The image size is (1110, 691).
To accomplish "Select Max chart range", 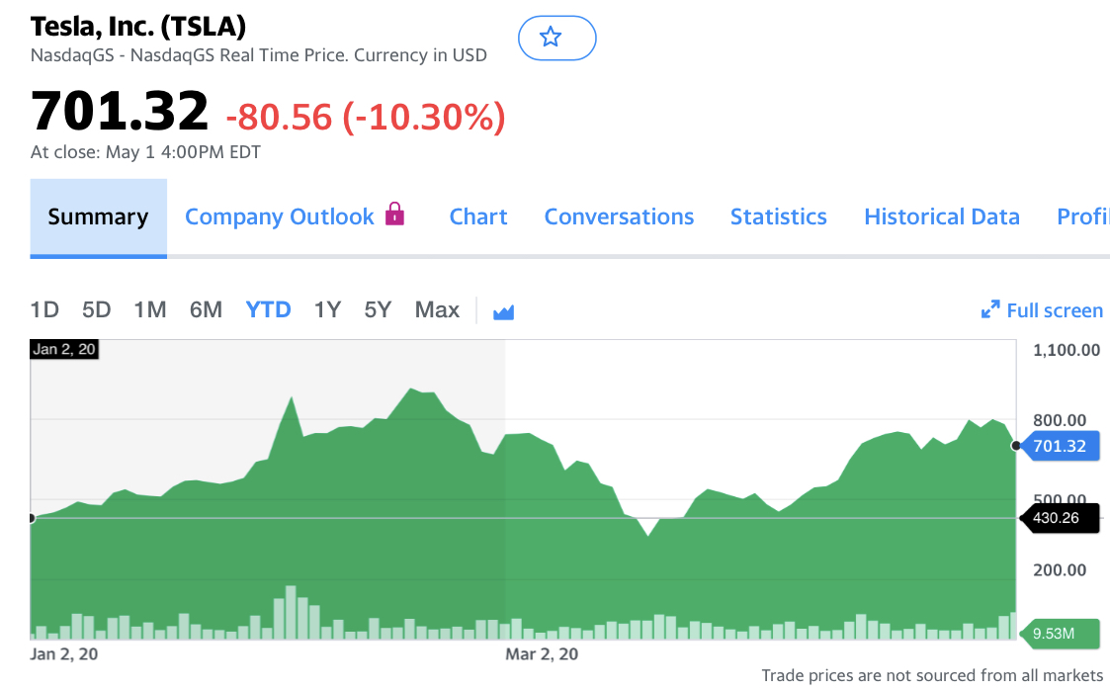I will coord(437,310).
